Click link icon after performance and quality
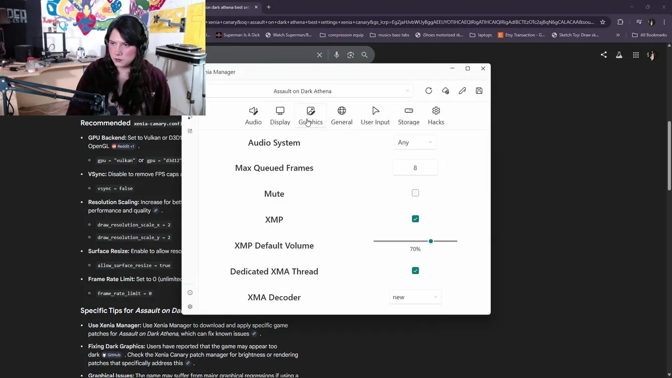 155,211
